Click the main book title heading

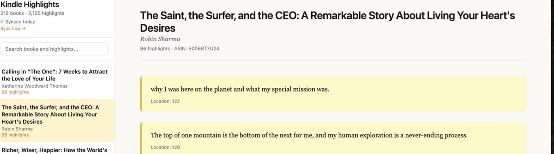pos(327,22)
